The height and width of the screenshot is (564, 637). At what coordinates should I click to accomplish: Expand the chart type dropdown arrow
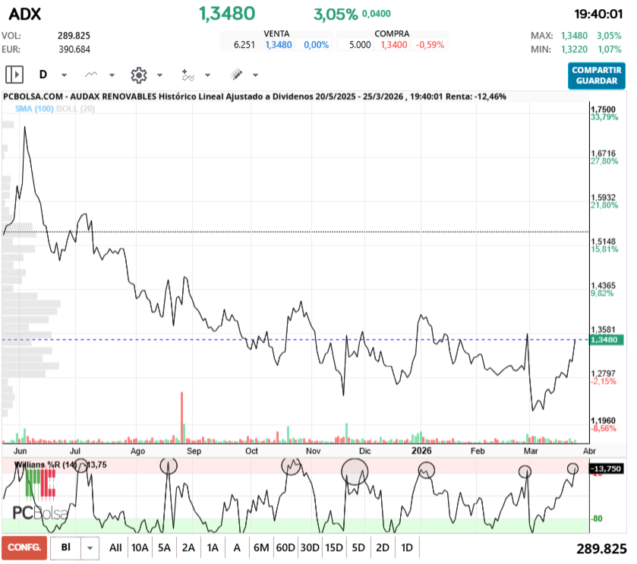click(x=111, y=74)
